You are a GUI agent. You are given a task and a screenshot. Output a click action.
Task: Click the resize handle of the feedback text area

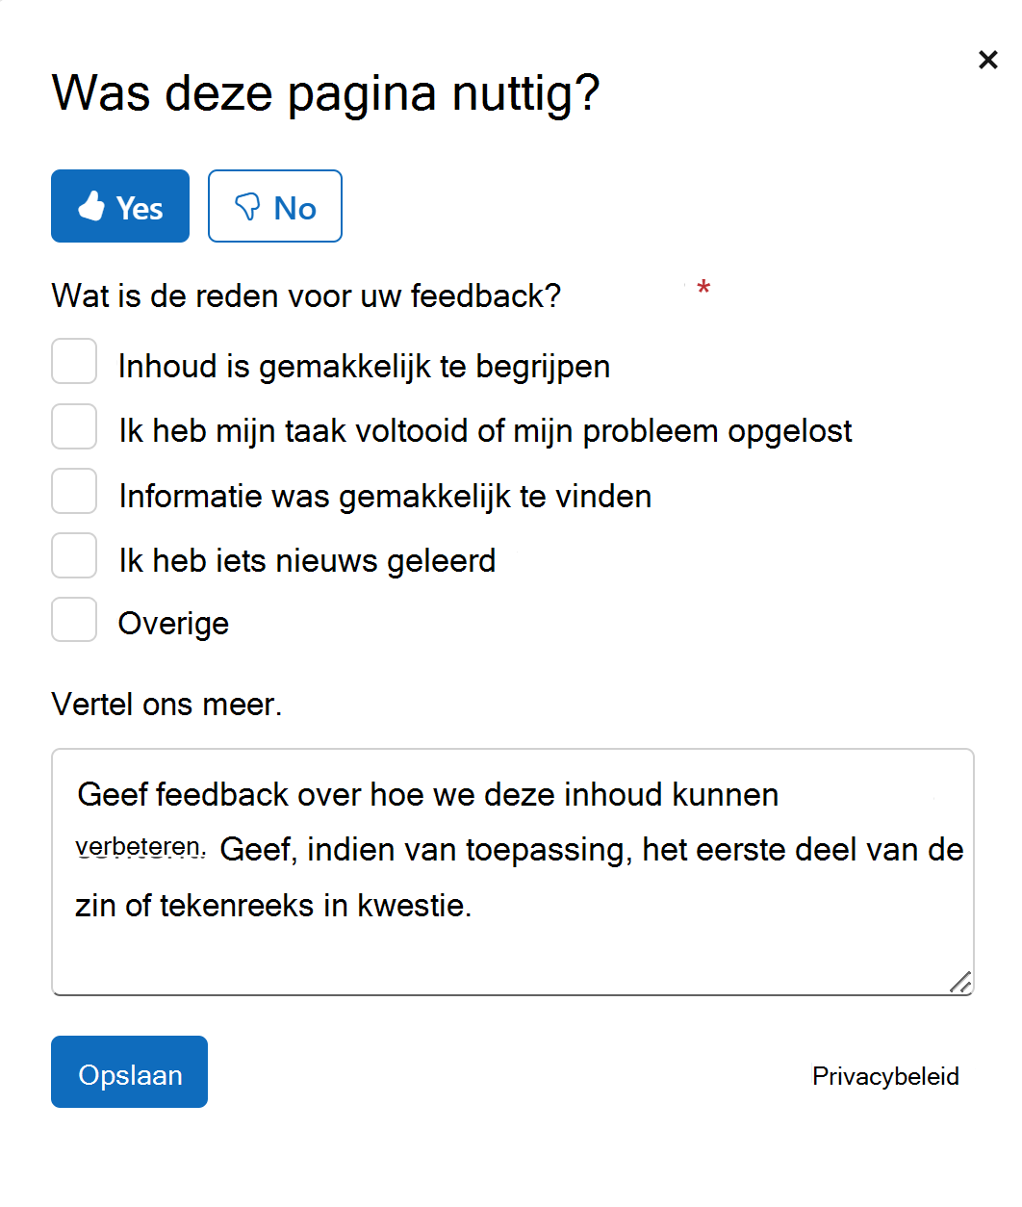pyautogui.click(x=958, y=981)
